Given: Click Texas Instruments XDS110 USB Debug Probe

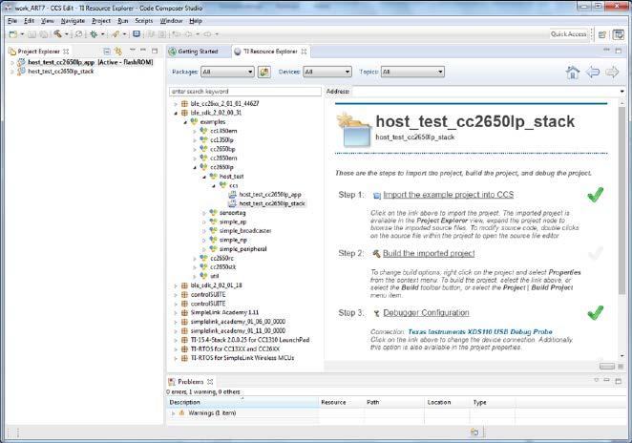Looking at the screenshot, I should (x=480, y=331).
